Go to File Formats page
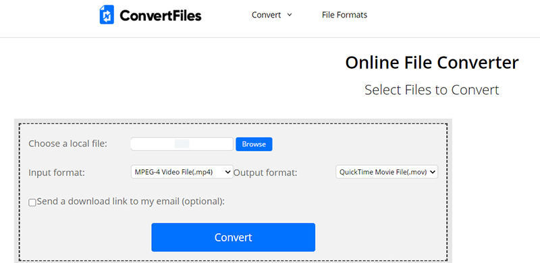This screenshot has height=263, width=540. [344, 15]
